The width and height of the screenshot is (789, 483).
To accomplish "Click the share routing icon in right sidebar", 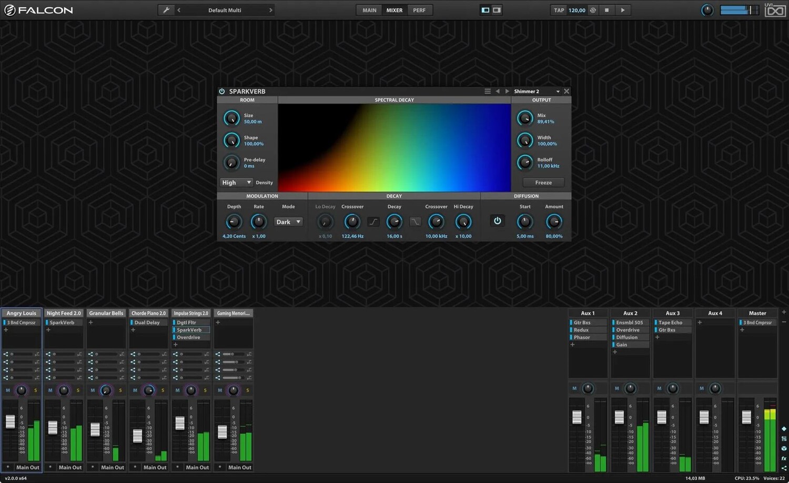I will pos(784,468).
